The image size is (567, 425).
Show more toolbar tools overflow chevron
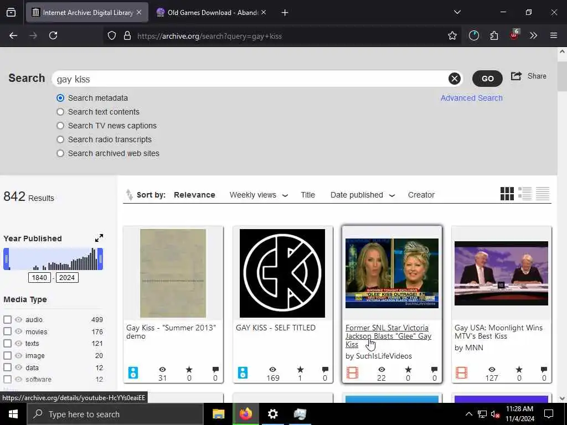click(x=533, y=36)
